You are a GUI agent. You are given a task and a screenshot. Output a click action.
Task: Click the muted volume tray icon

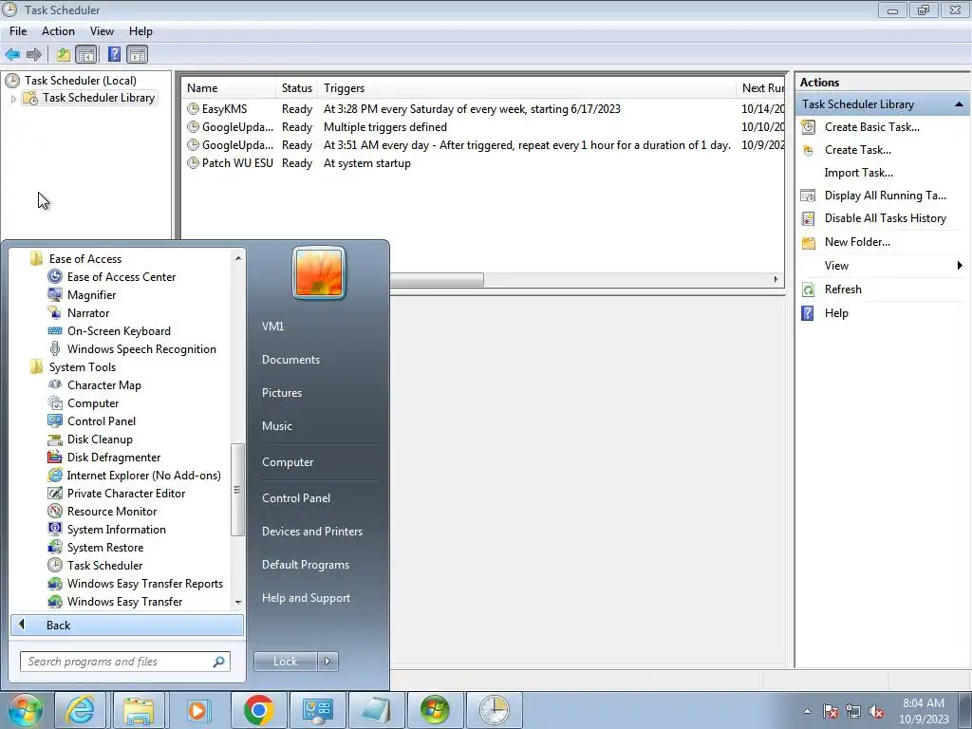[x=876, y=712]
